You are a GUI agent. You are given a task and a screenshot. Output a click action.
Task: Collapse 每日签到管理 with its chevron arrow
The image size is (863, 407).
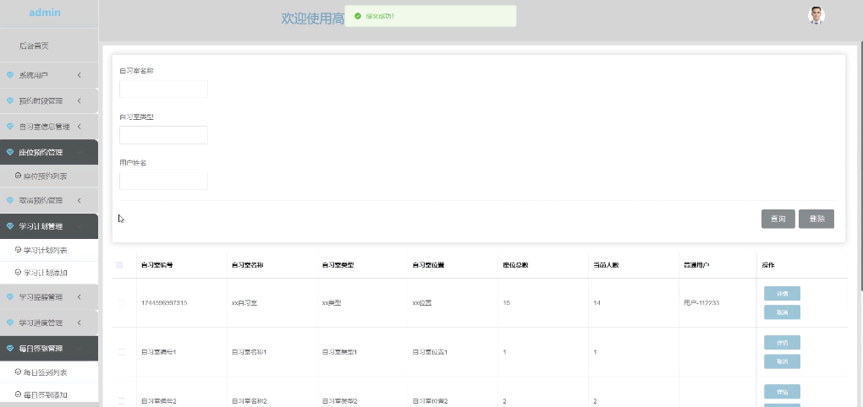(x=80, y=349)
